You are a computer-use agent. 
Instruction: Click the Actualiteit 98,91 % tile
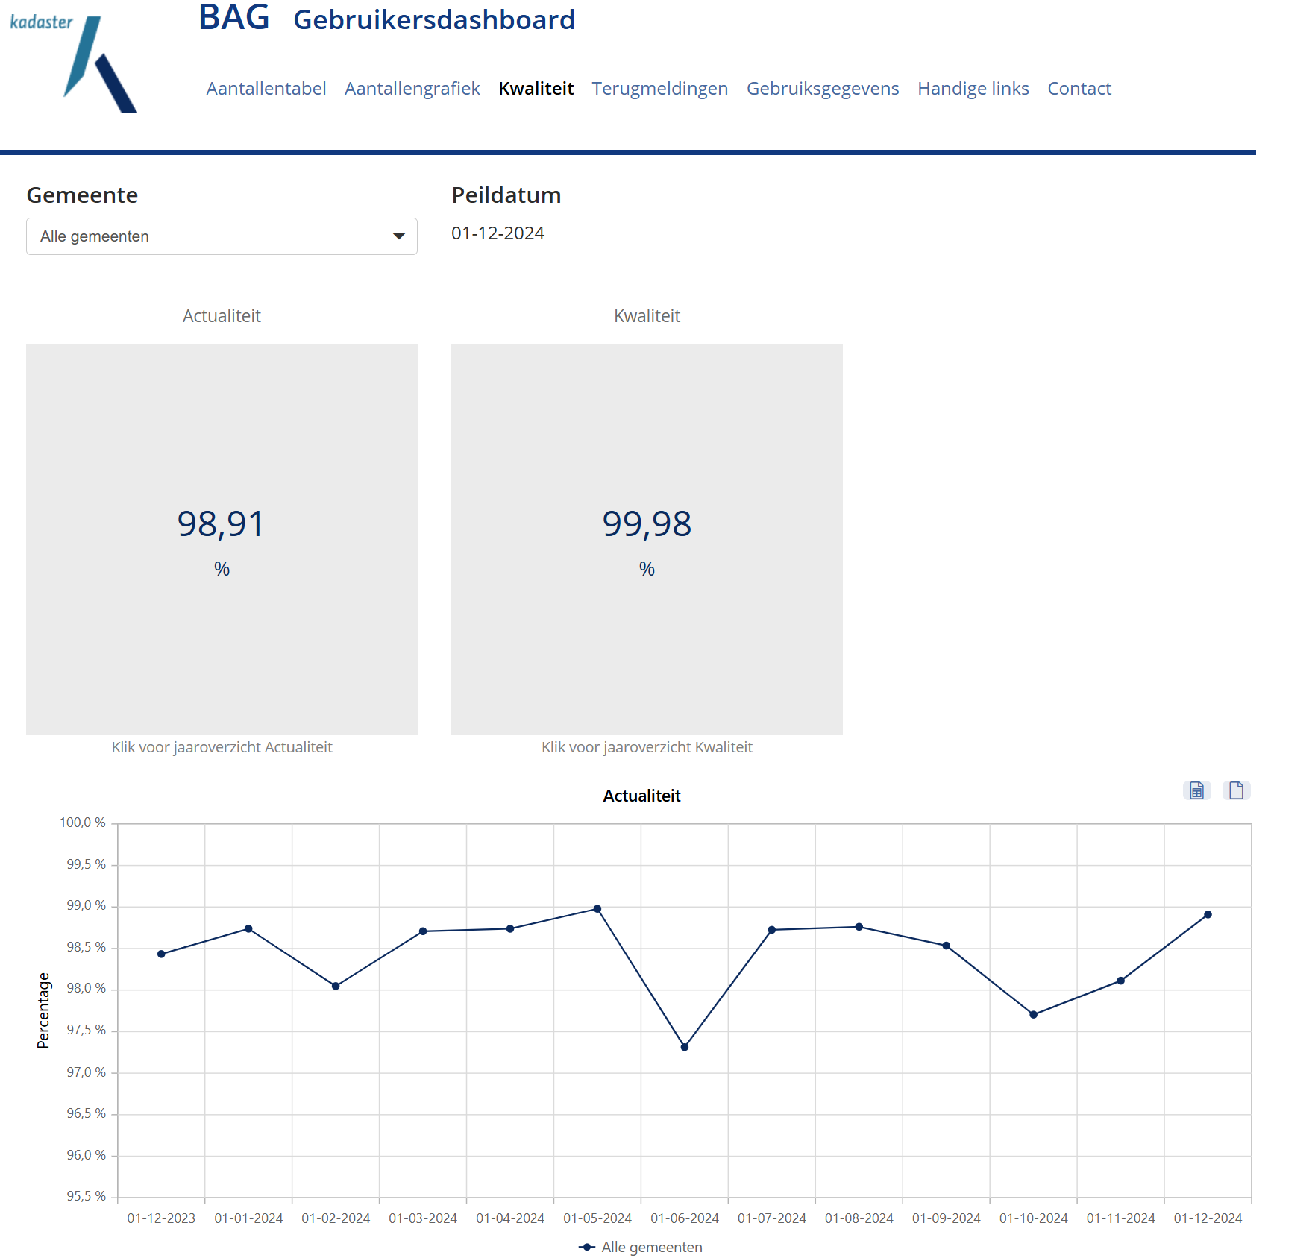point(222,539)
